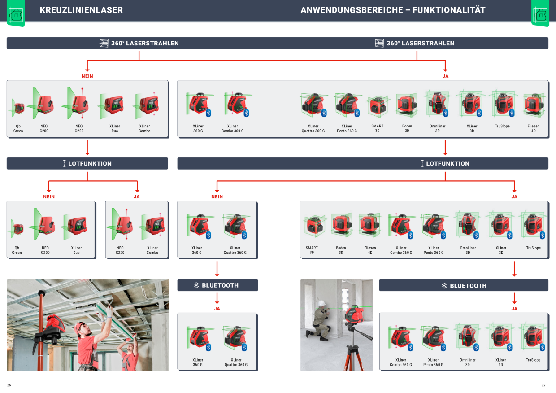The image size is (556, 393).
Task: Select the Omniliner 3D image in the 360° JA panel
Action: tap(436, 104)
